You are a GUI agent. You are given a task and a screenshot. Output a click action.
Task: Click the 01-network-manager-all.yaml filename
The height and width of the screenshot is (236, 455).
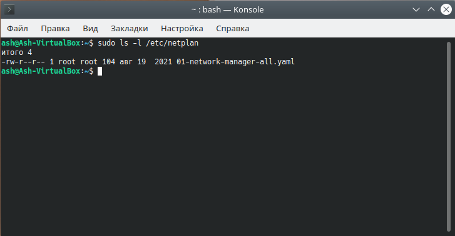point(235,62)
